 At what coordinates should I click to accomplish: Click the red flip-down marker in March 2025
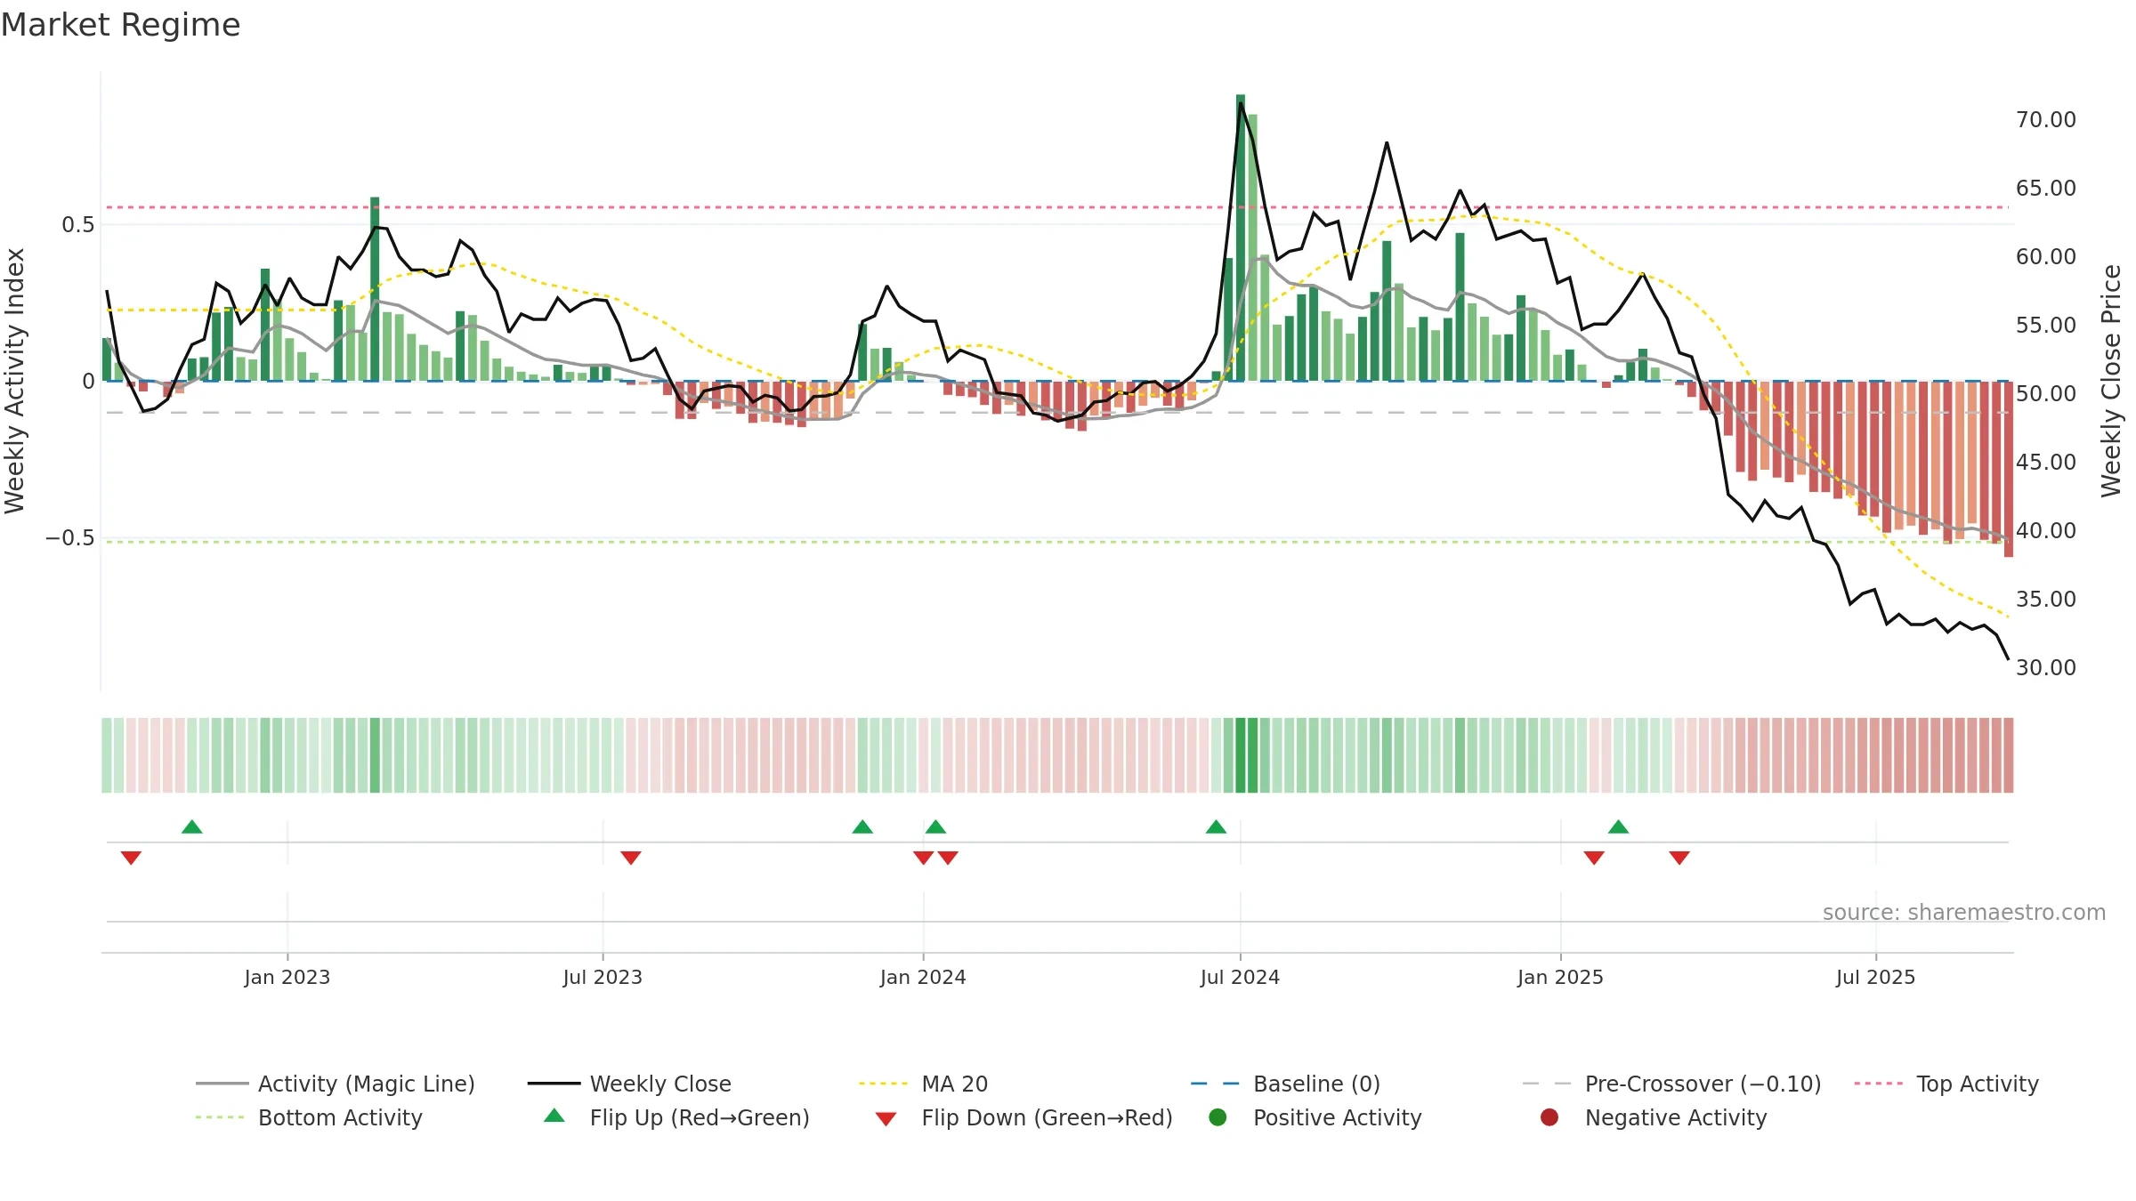[x=1679, y=858]
